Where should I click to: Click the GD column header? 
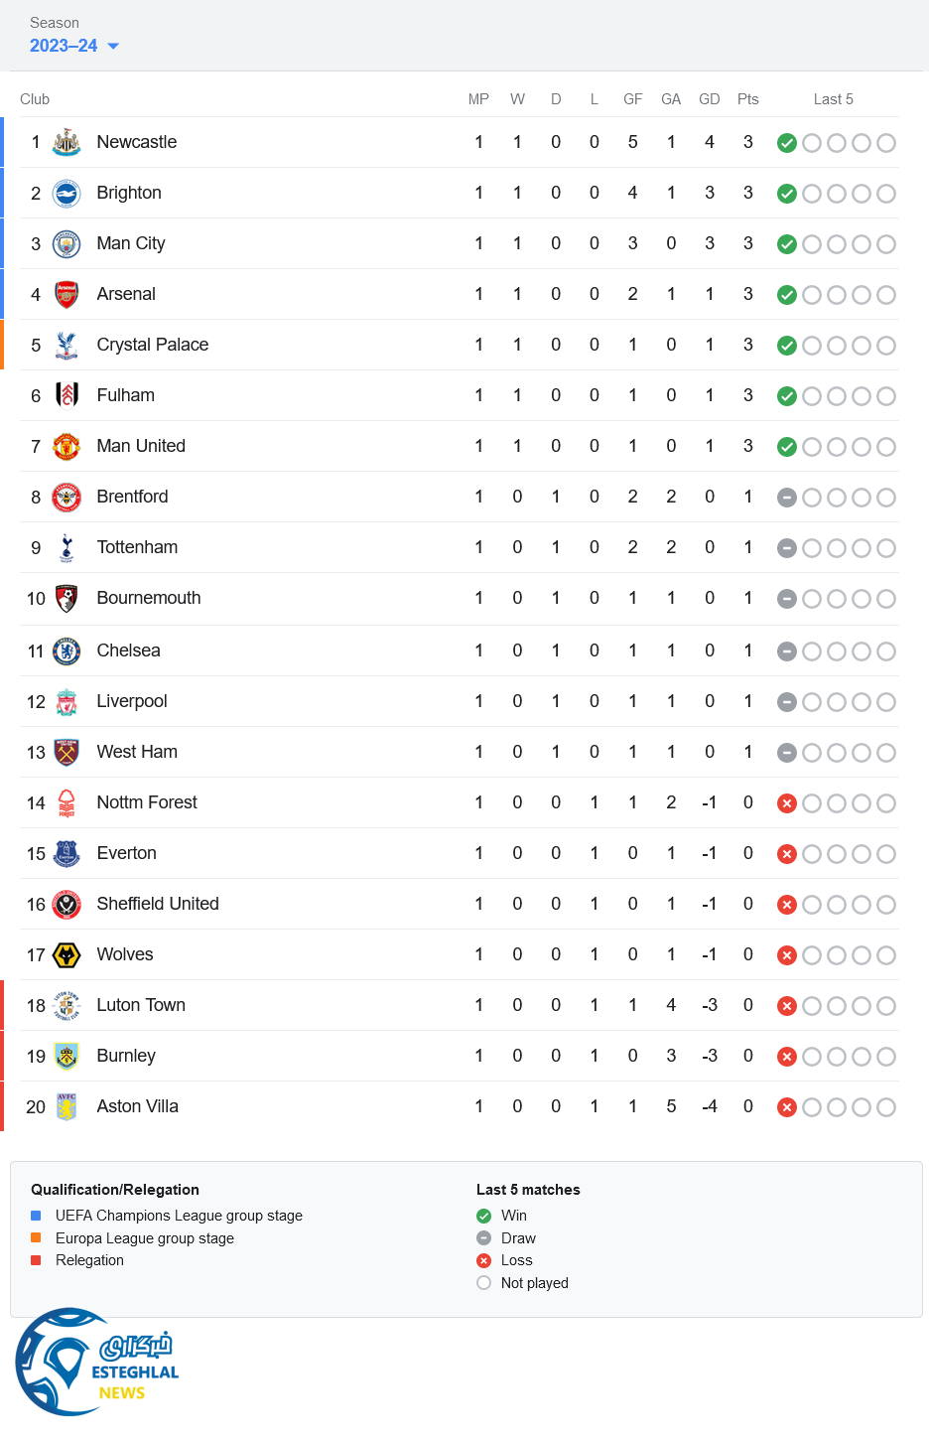point(710,99)
